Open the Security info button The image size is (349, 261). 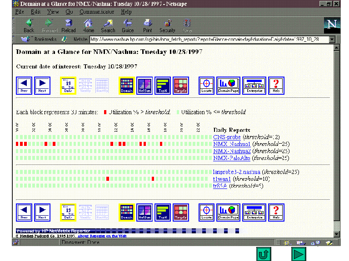(167, 25)
